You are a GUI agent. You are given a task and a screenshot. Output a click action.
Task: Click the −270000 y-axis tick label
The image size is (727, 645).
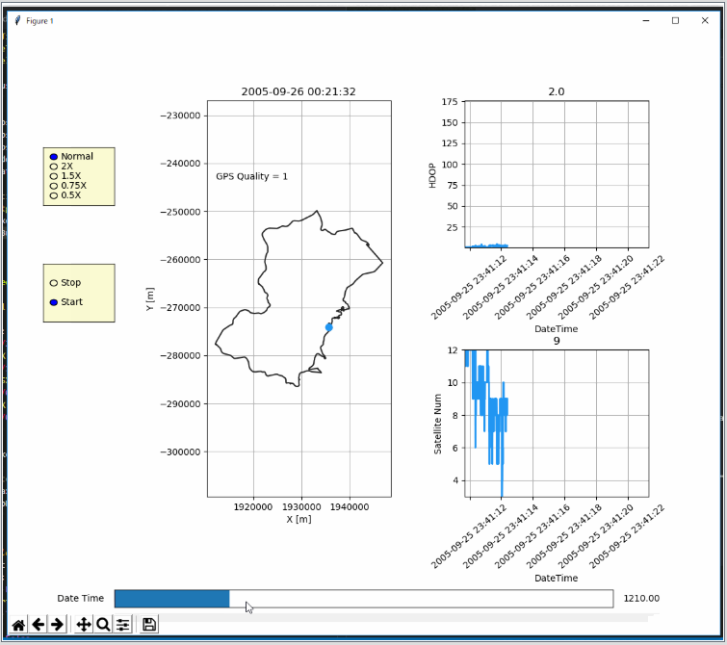[180, 307]
